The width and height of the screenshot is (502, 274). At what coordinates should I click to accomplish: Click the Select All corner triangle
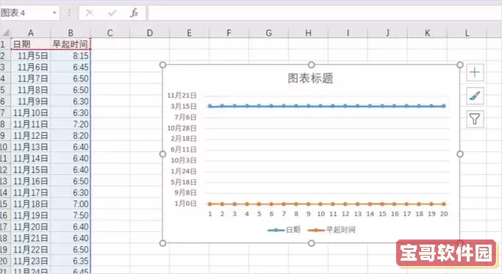coord(5,33)
